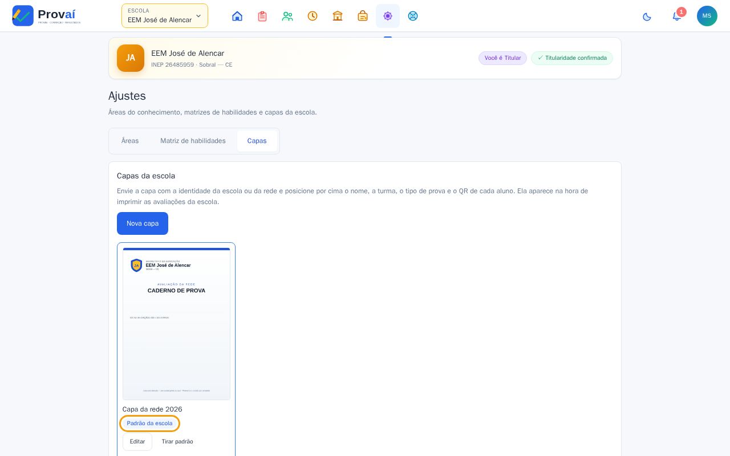Click the JA school avatar in header card
The height and width of the screenshot is (456, 730).
click(x=131, y=58)
